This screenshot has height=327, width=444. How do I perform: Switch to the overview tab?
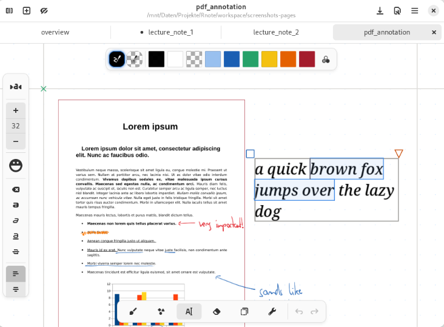coord(55,32)
